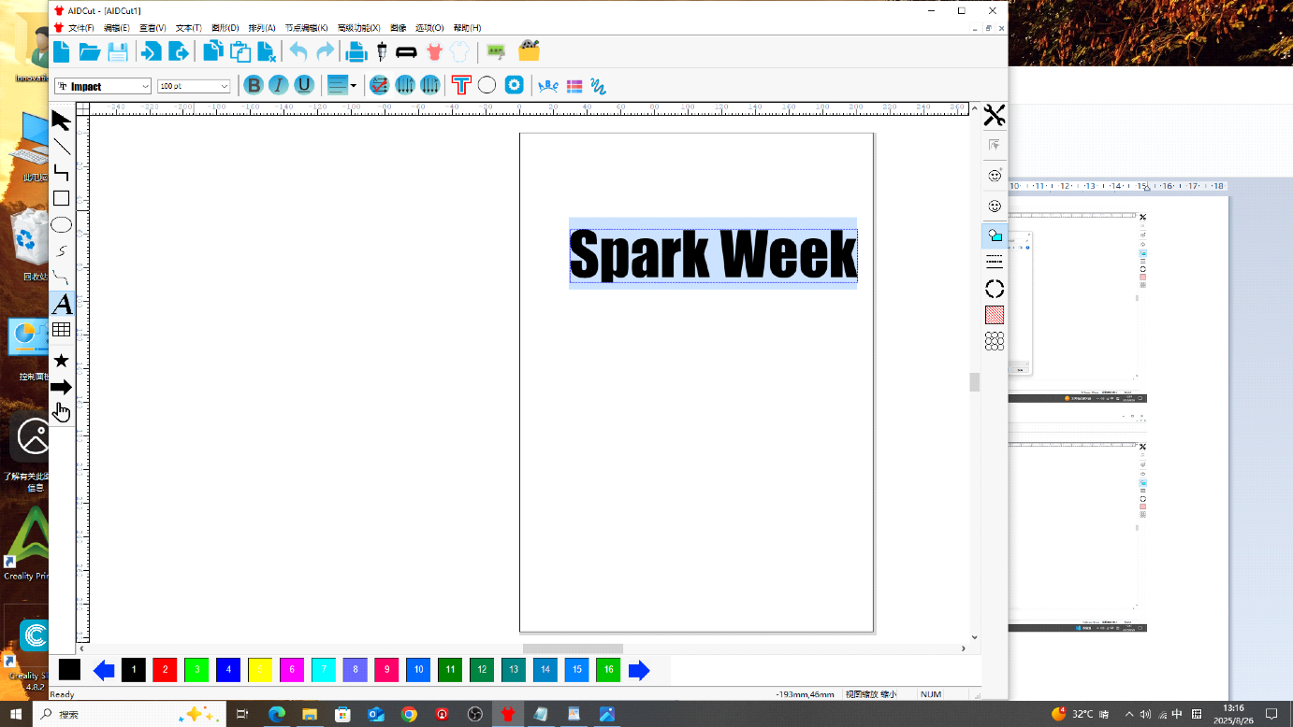Pick the black current color box
The height and width of the screenshot is (727, 1293).
pyautogui.click(x=69, y=669)
